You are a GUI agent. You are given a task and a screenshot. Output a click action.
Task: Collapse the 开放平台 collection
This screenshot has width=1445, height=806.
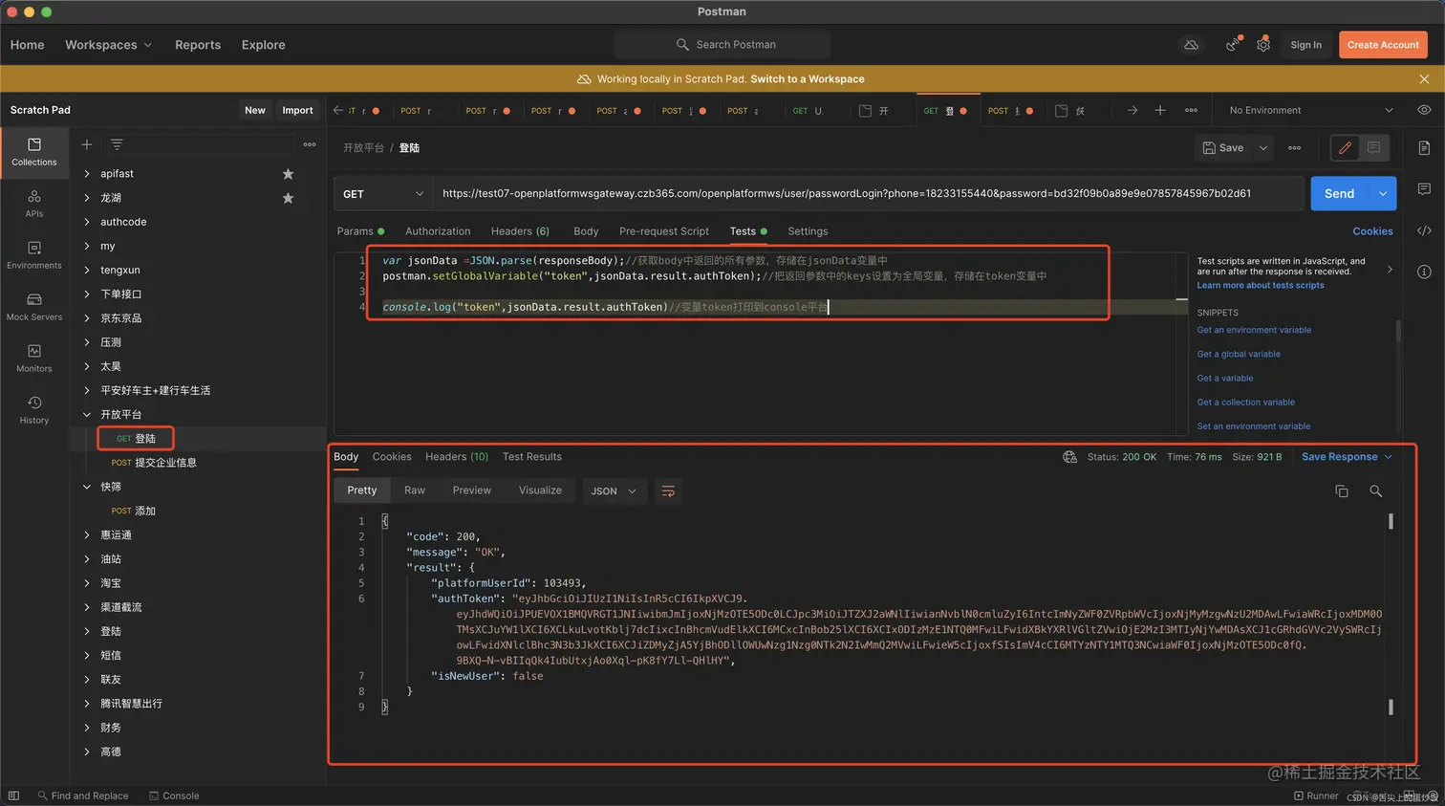pos(87,414)
